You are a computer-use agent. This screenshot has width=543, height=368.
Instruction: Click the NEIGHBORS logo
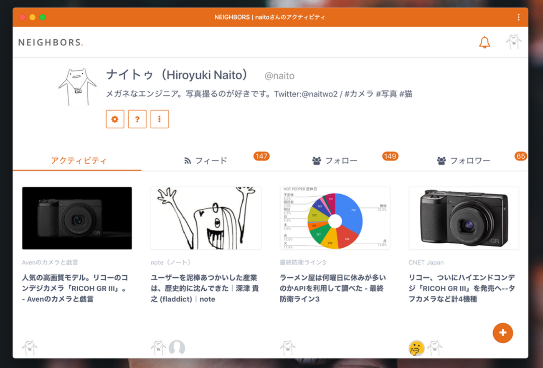(51, 42)
